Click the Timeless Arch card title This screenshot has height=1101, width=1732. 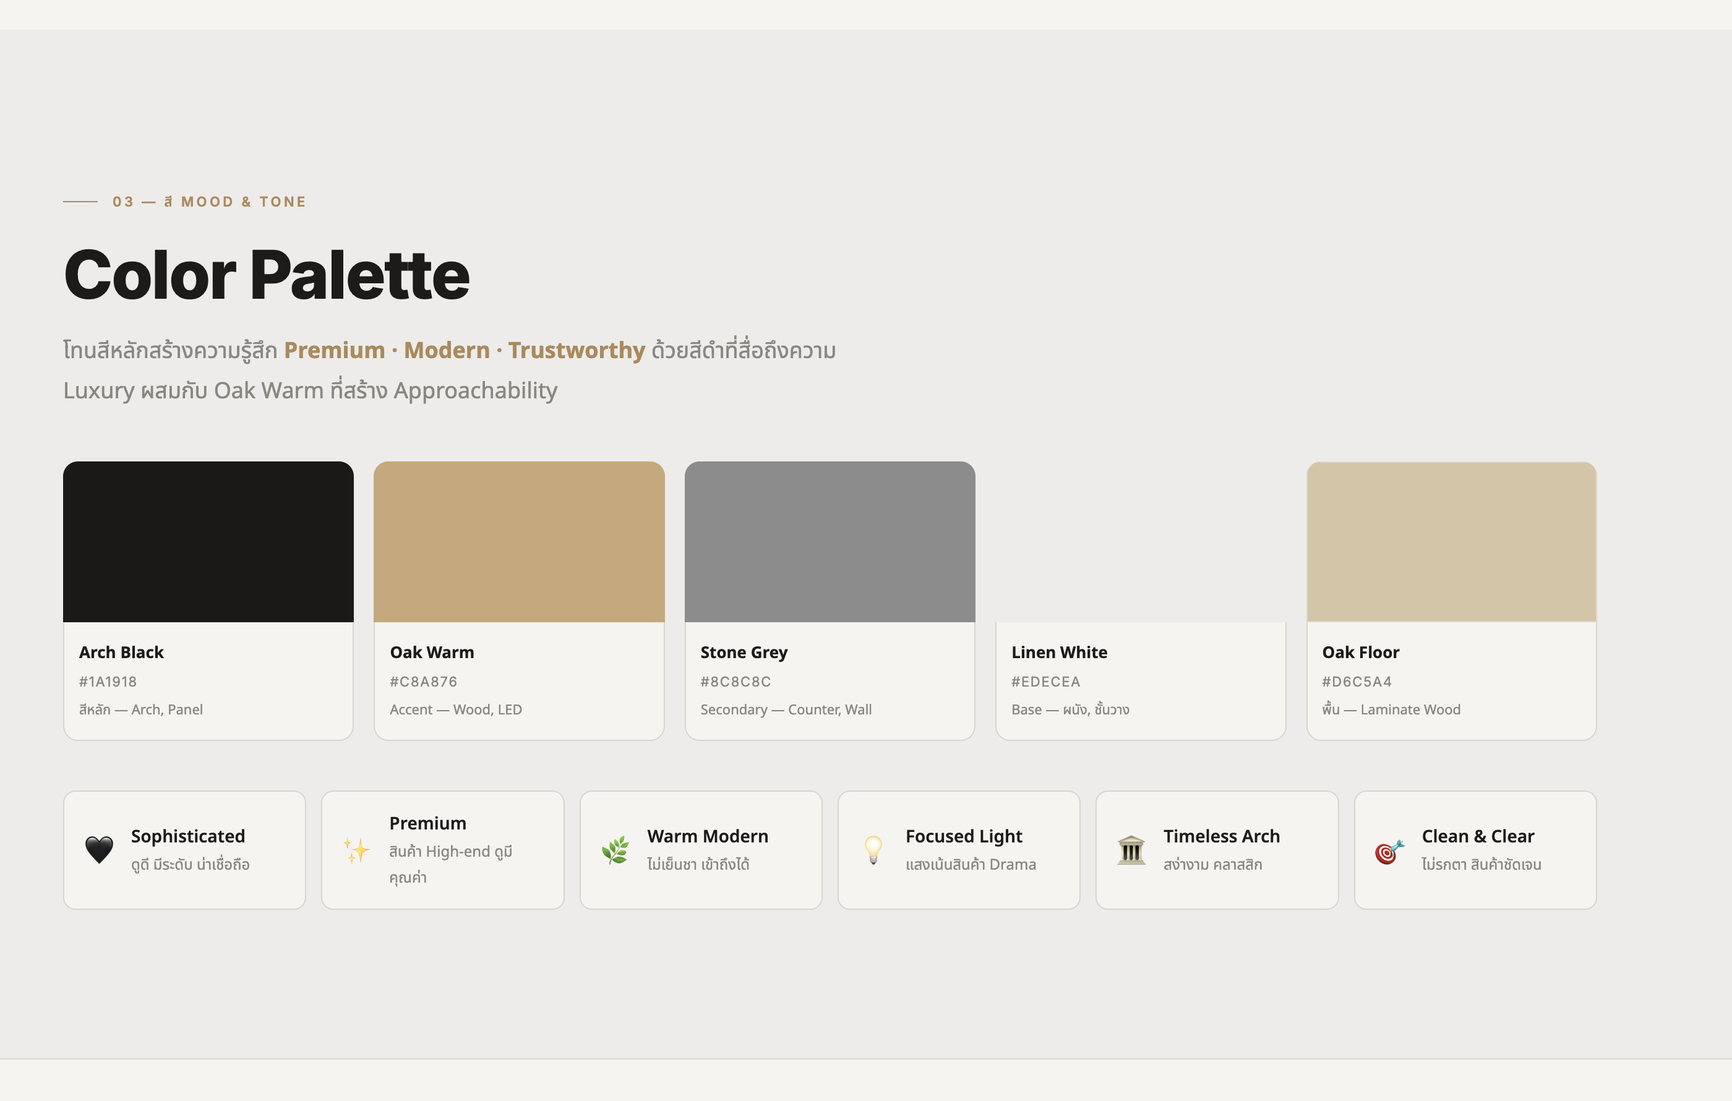point(1221,836)
